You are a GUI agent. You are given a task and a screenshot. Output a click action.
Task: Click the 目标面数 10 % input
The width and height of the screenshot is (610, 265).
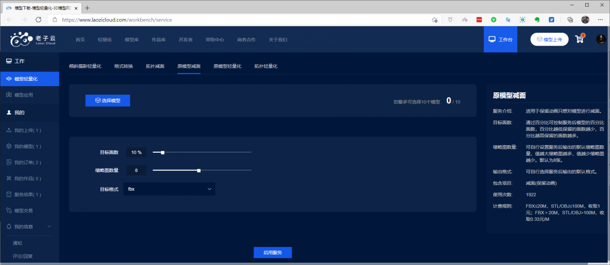coord(136,152)
